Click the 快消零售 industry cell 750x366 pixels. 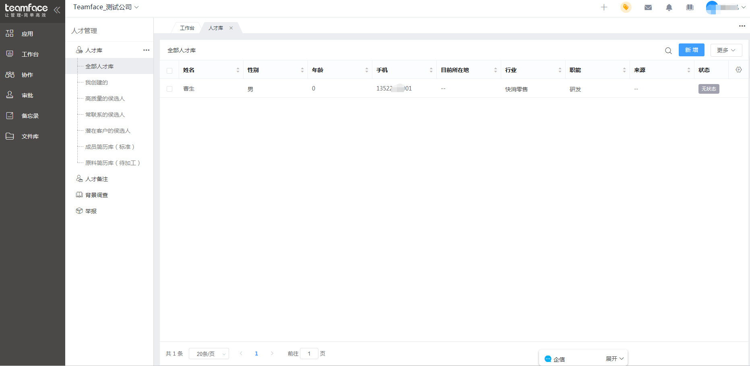[517, 89]
